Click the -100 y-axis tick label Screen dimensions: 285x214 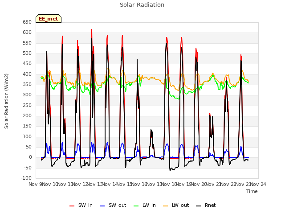(26, 178)
